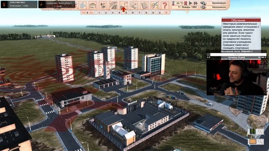Click the top Бесконечно ruble balance
Screen dimensions: 269x151
click(219, 3)
